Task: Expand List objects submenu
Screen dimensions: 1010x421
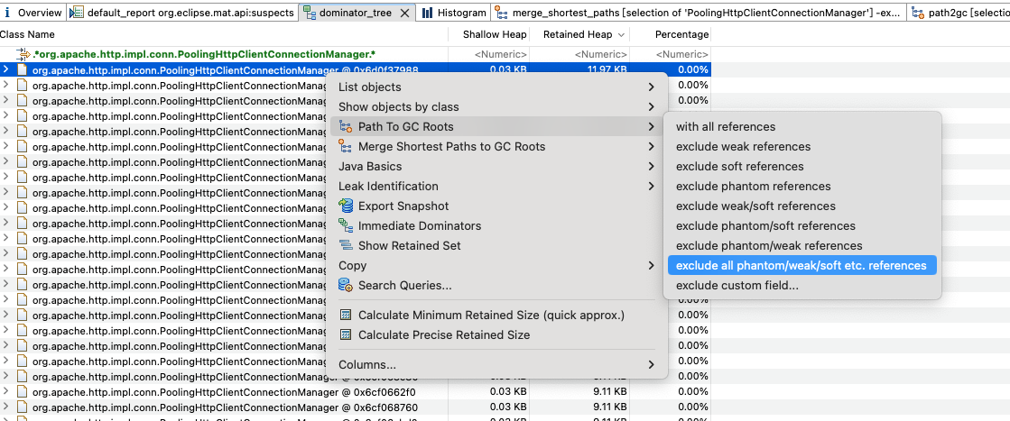Action: coord(495,87)
